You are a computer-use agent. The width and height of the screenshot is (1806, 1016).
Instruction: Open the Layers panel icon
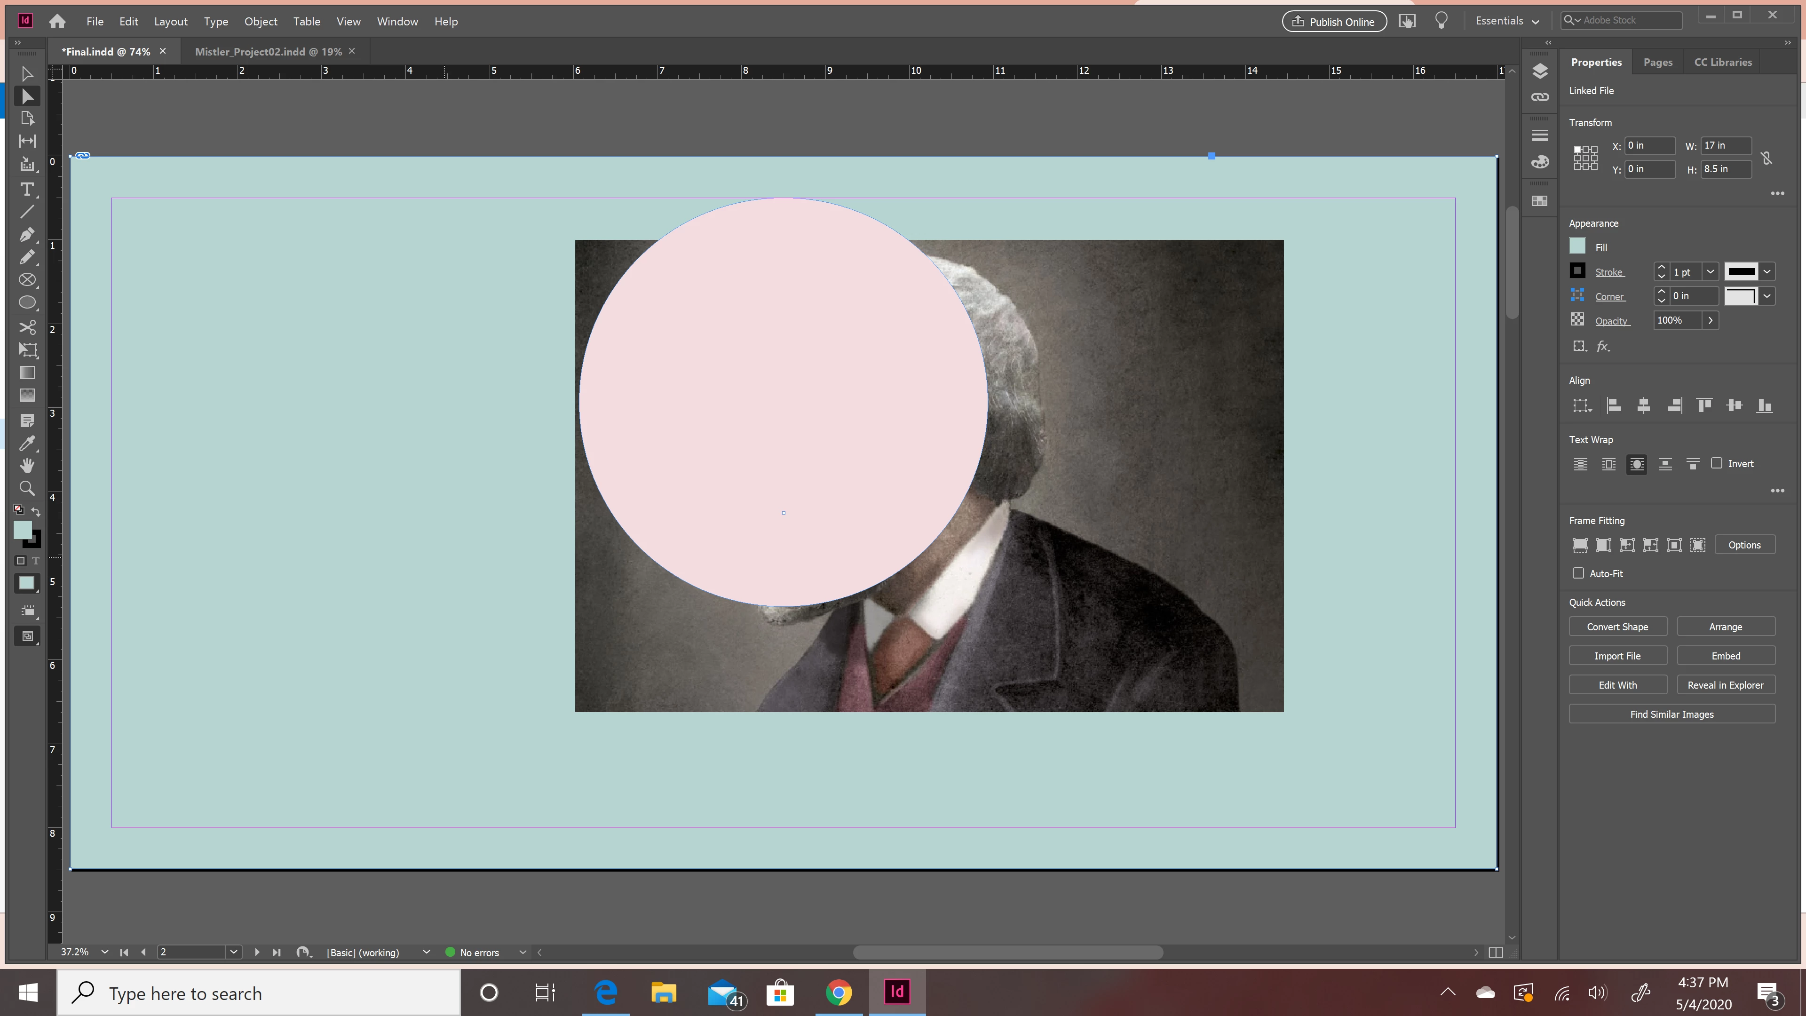1540,71
